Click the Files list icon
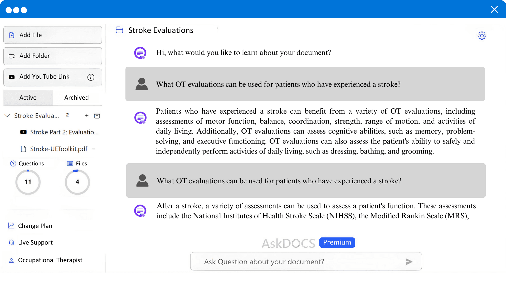This screenshot has width=506, height=284. pos(70,163)
